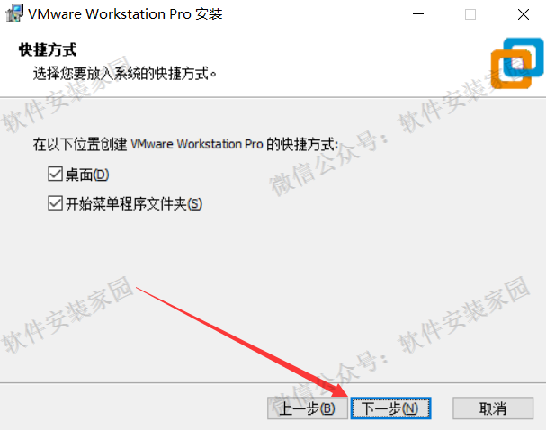
Task: Click the 在以下位置创建 instruction line
Action: 185,144
